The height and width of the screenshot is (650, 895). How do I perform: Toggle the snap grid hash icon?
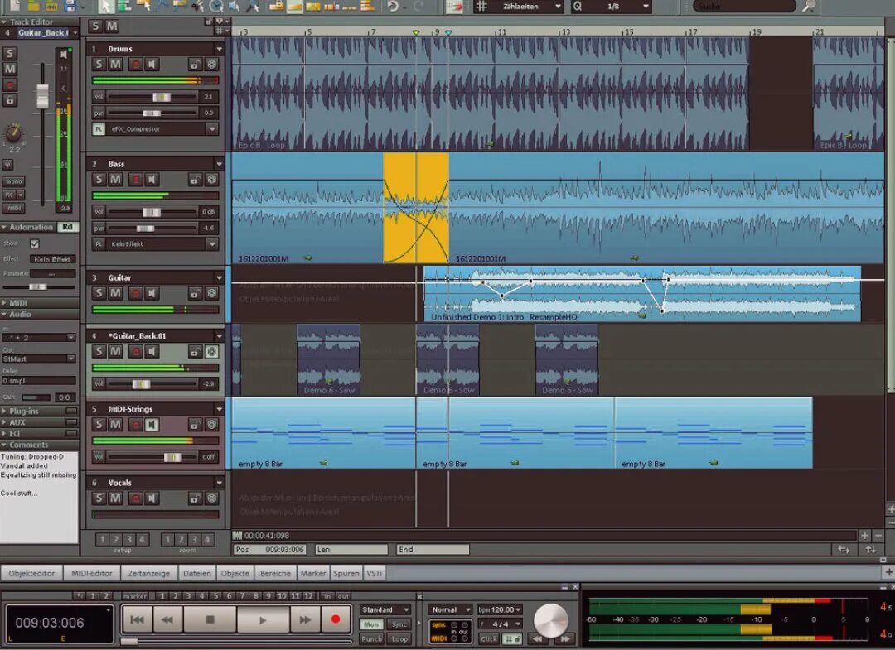[481, 7]
